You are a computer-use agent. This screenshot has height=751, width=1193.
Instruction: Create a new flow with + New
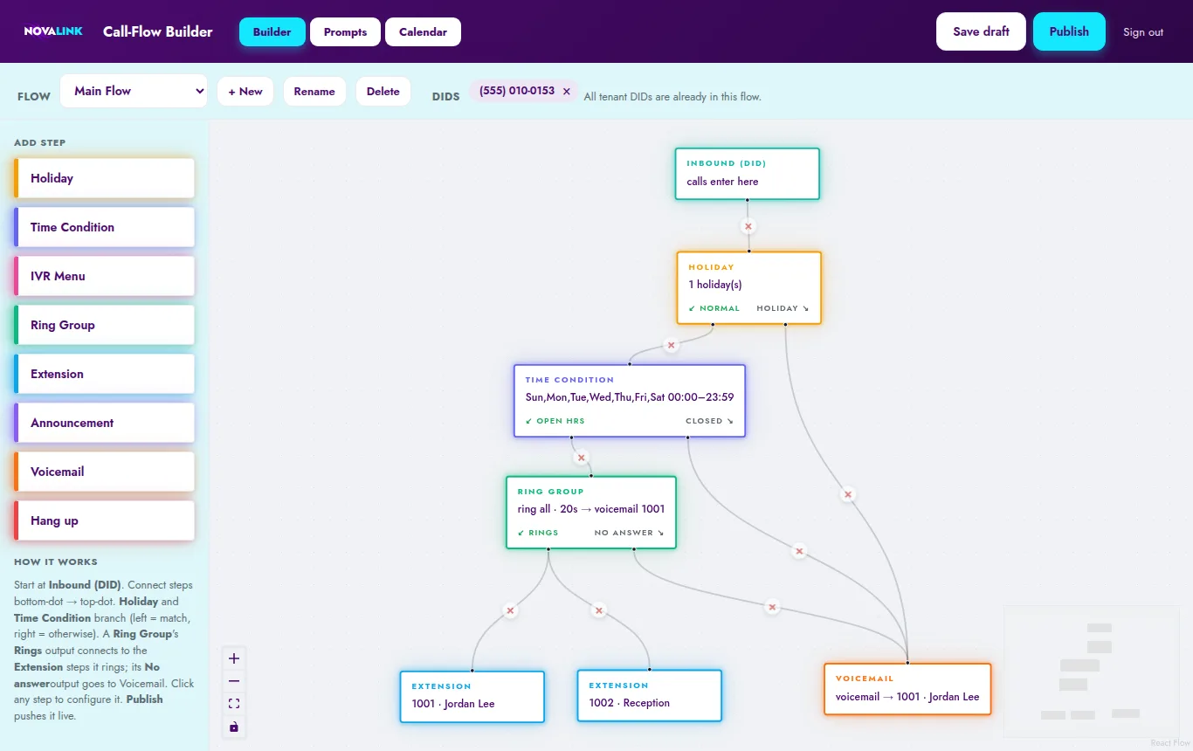pyautogui.click(x=245, y=91)
